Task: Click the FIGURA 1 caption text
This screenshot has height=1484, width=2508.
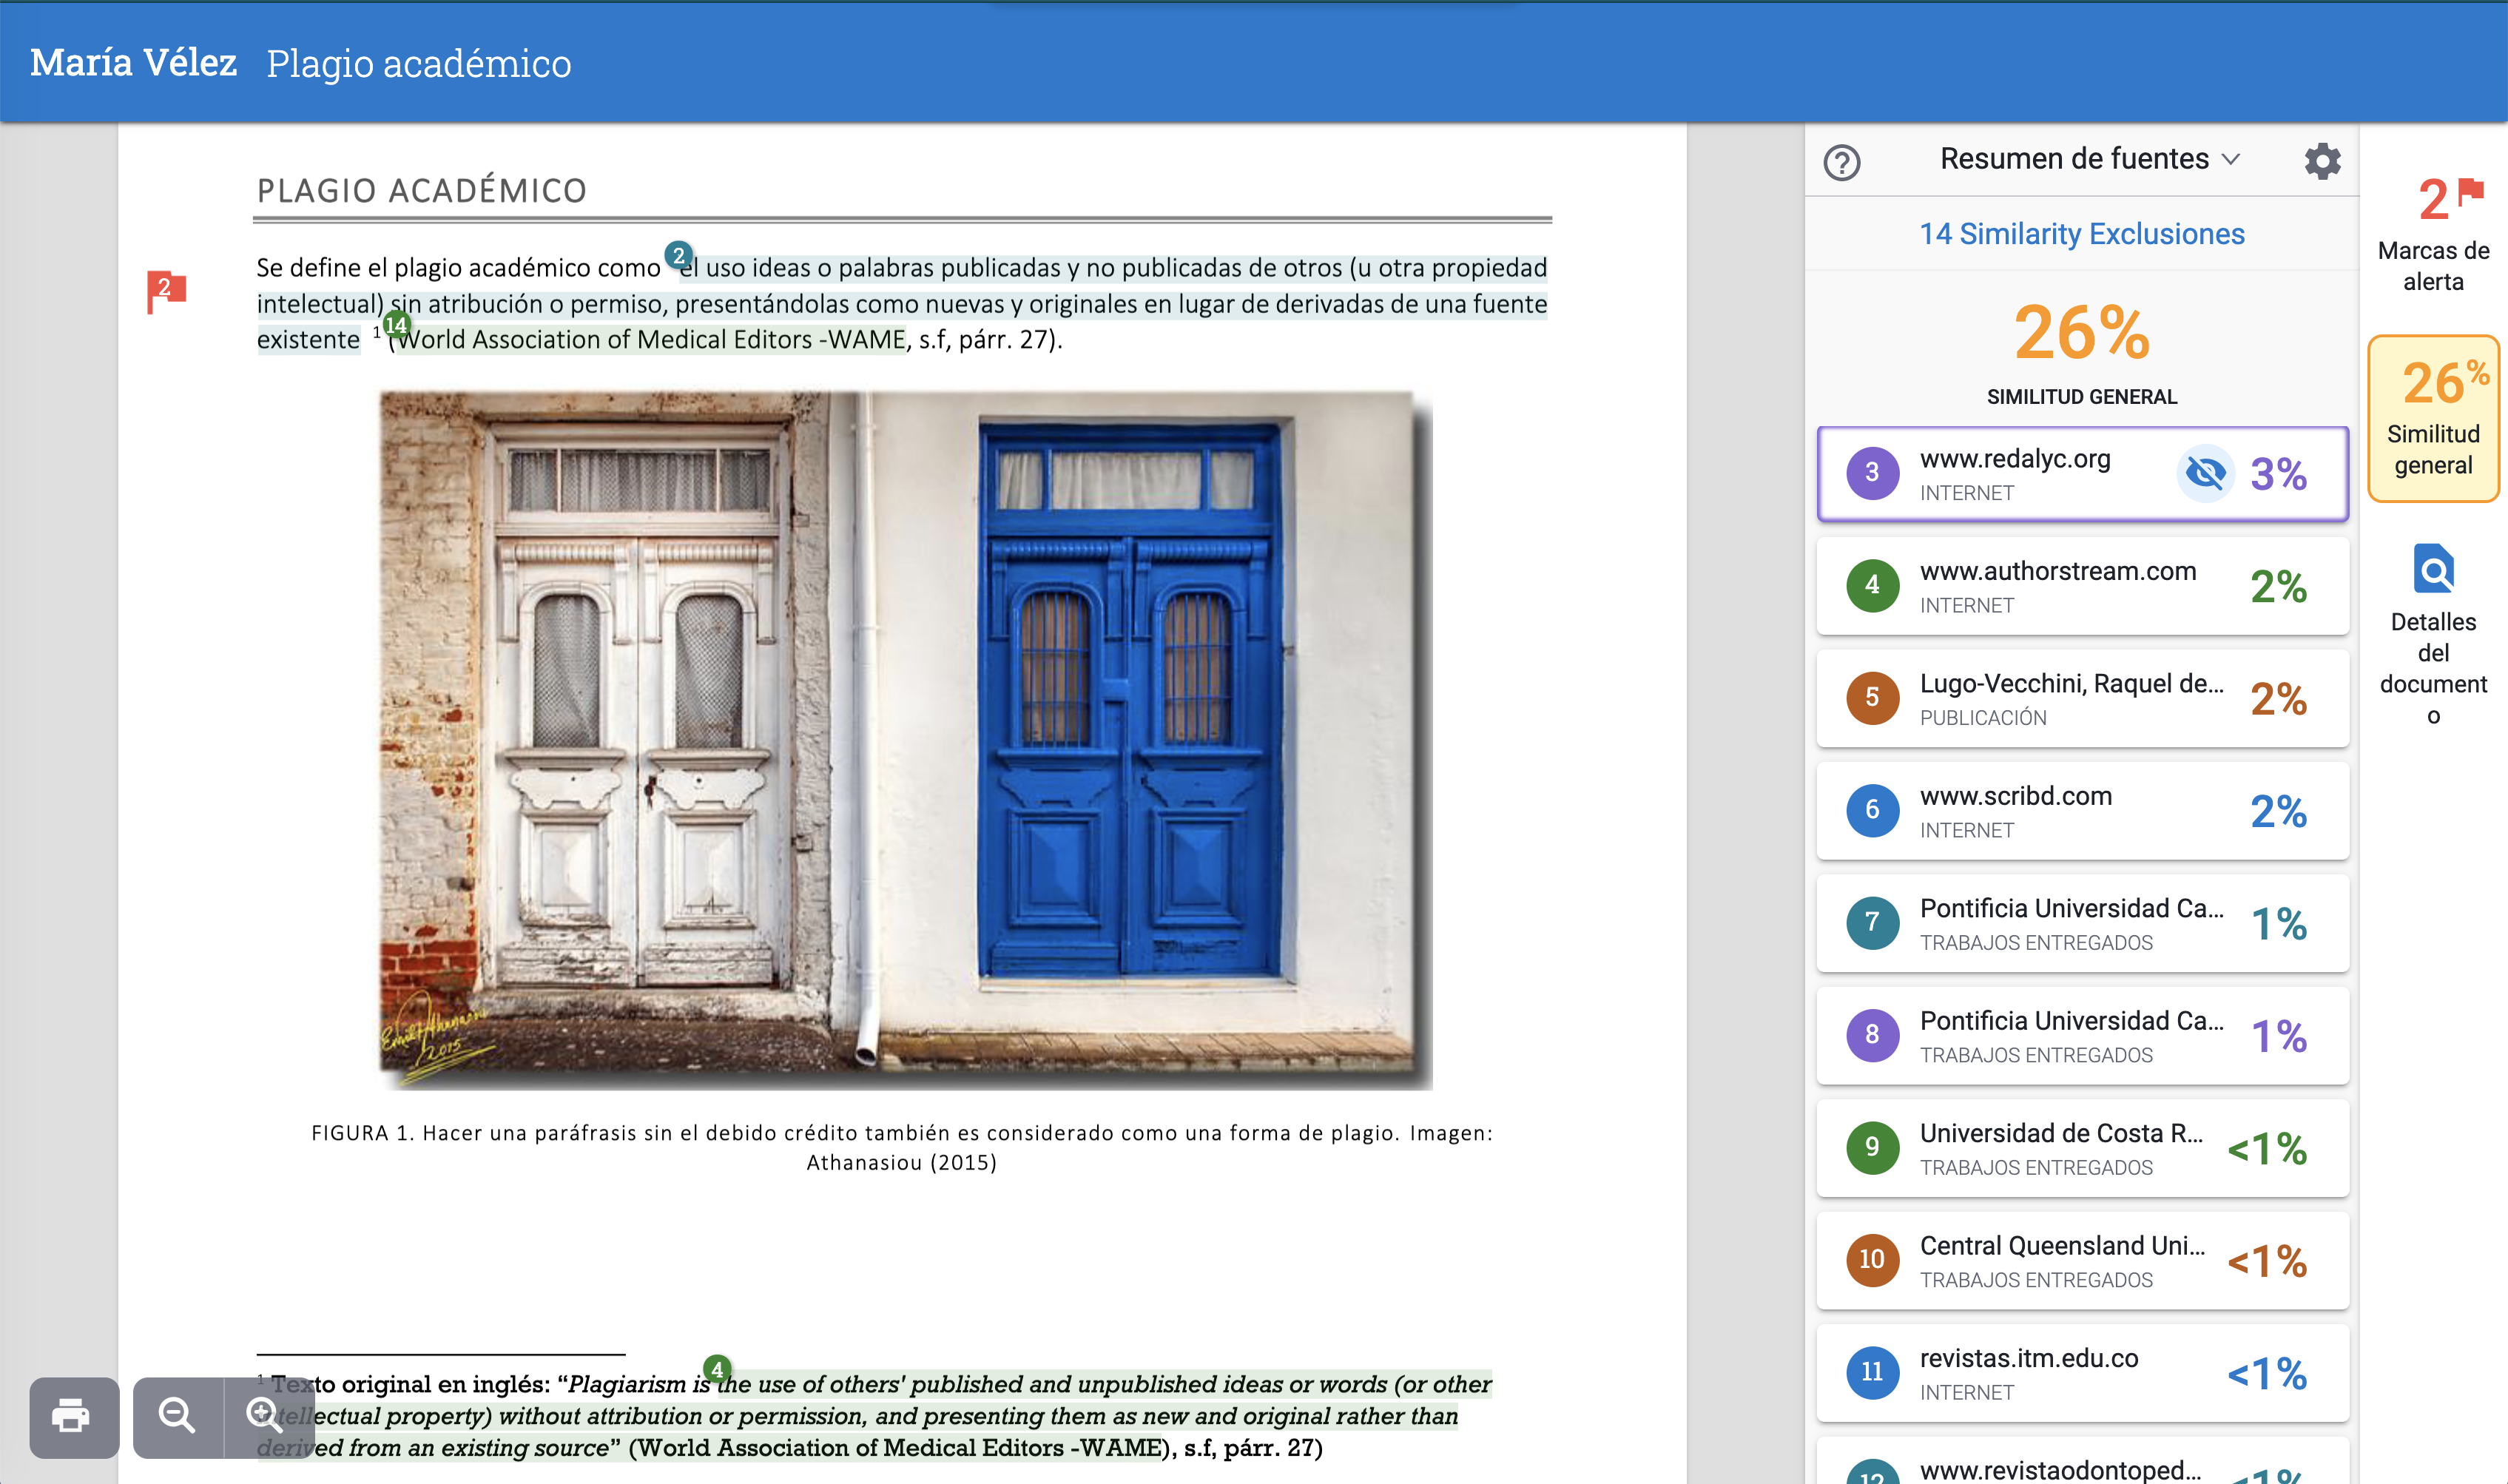Action: coord(902,1147)
